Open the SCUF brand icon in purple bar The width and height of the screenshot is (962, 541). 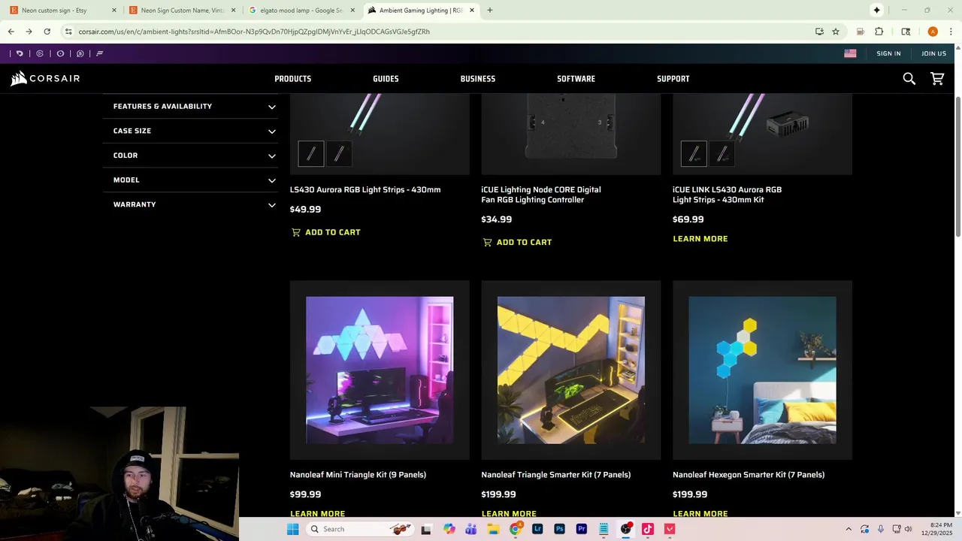pyautogui.click(x=80, y=53)
